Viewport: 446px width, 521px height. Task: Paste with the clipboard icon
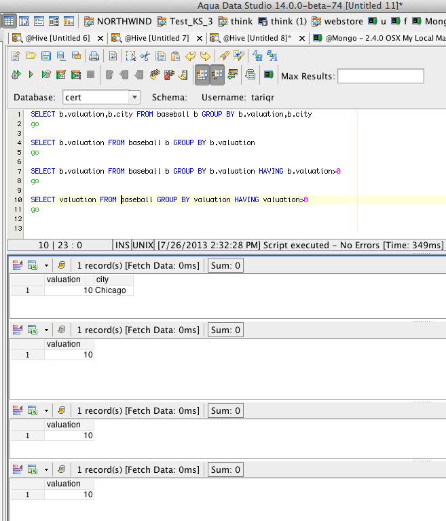click(175, 56)
